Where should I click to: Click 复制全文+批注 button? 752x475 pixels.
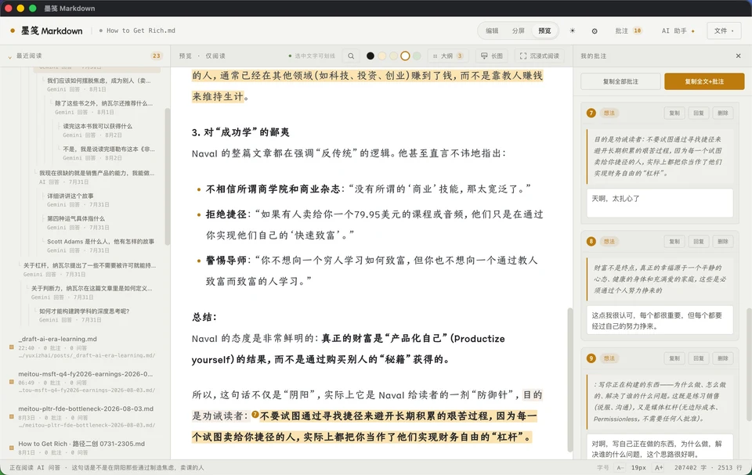[704, 81]
